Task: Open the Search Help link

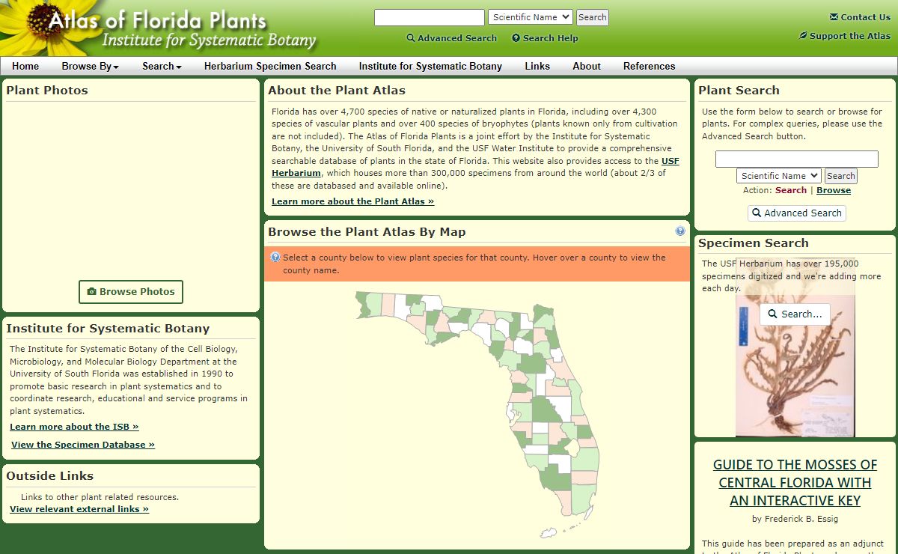Action: click(545, 38)
